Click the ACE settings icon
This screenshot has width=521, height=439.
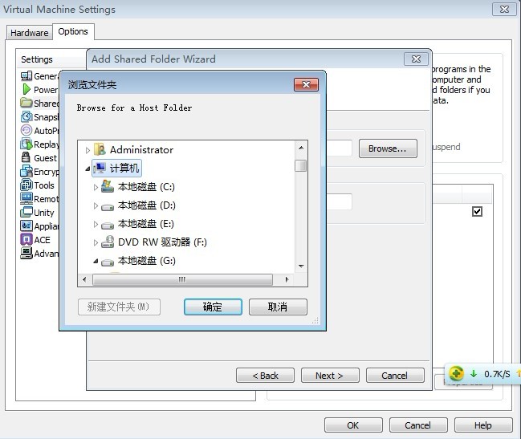26,239
